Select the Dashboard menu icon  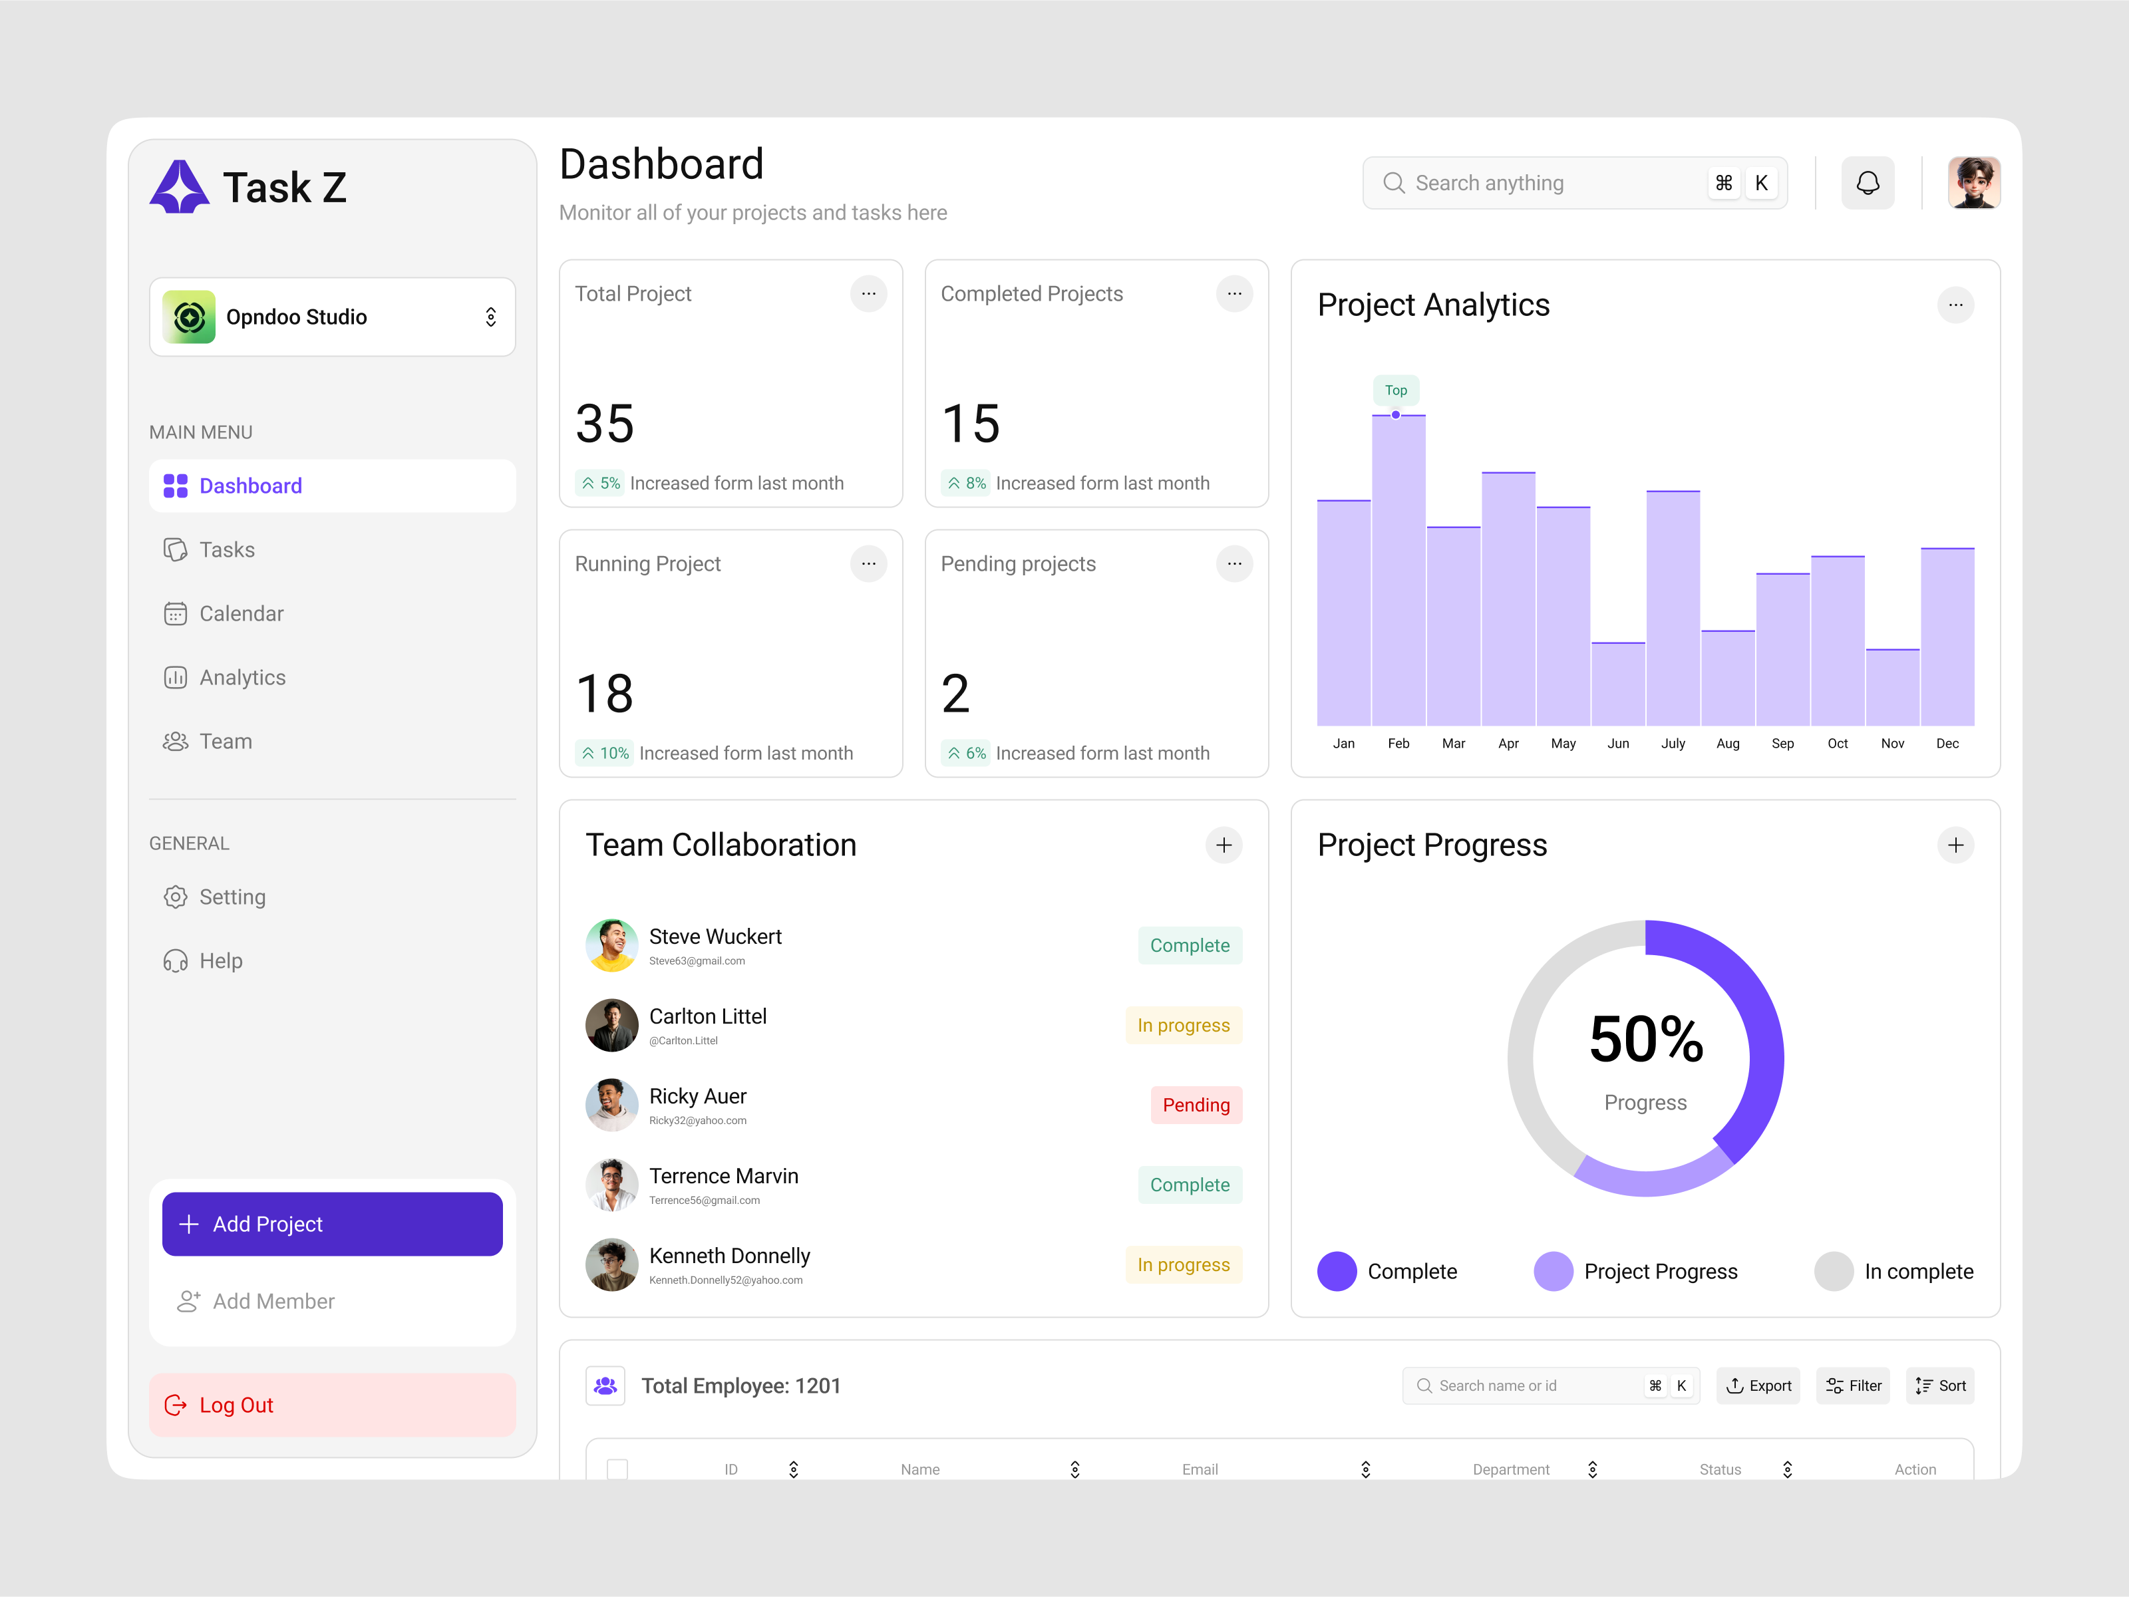tap(176, 486)
